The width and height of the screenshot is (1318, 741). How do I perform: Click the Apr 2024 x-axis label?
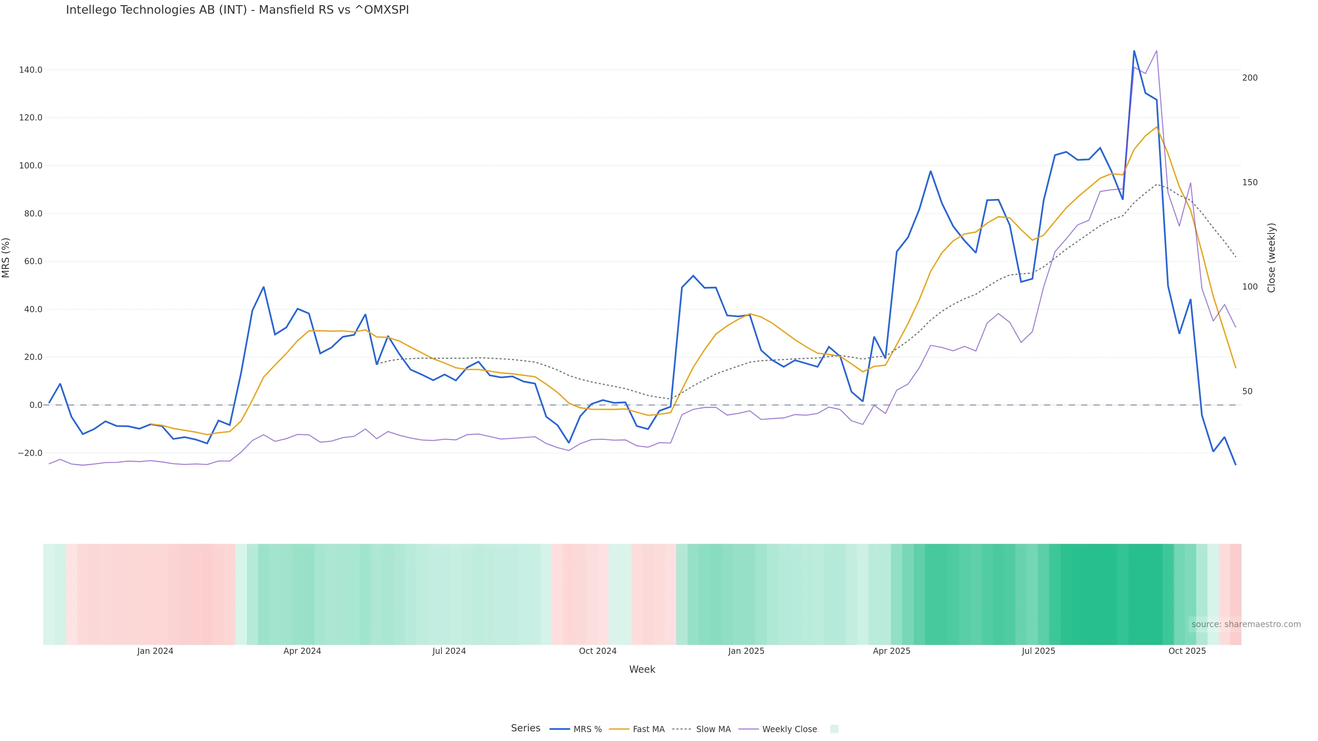click(302, 651)
